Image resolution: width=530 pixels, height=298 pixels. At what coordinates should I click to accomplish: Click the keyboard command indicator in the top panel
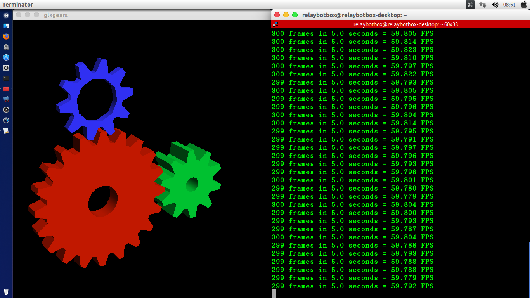[x=470, y=5]
